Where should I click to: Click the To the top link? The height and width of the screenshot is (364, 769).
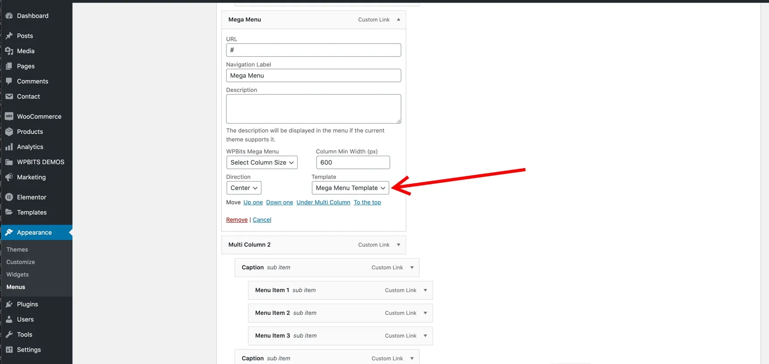point(367,203)
